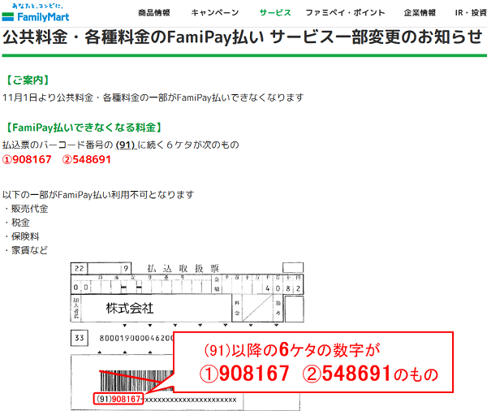The image size is (487, 411).
Task: Click the callout text (91)以降の6ケタの数字が
Action: (x=292, y=350)
